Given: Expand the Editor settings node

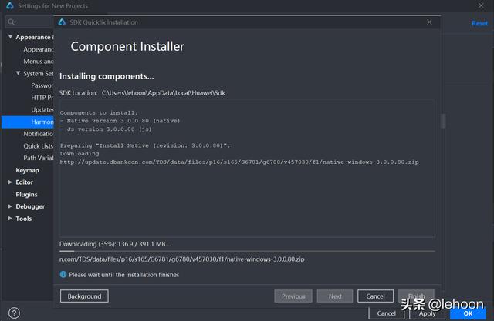Looking at the screenshot, I should [x=10, y=182].
